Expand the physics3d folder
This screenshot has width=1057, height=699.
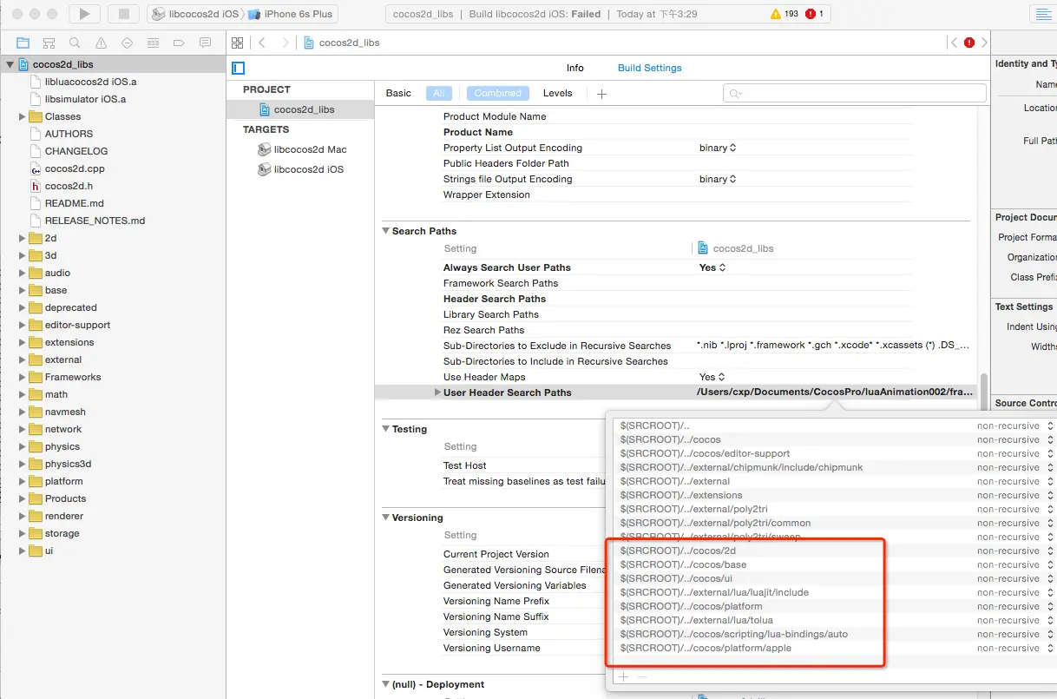[x=23, y=464]
